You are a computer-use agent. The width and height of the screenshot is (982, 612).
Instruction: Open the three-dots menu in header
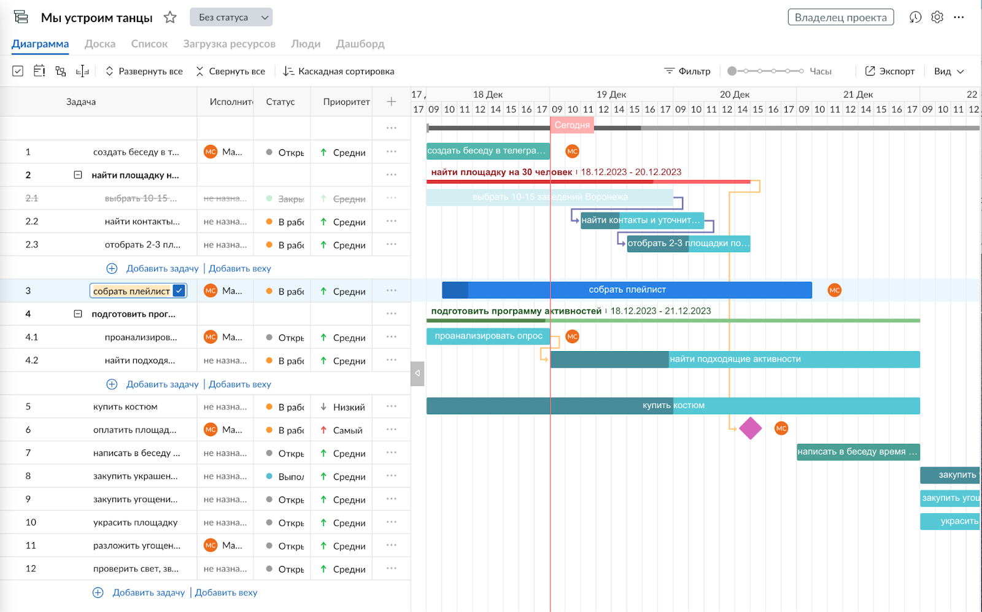pos(959,17)
